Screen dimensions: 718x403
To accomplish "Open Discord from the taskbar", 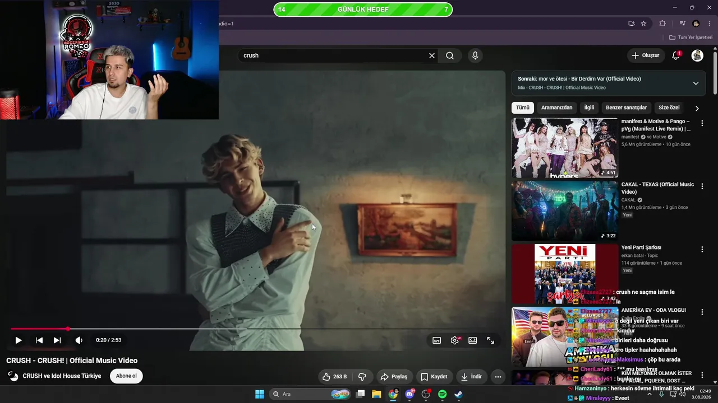I will (x=409, y=394).
